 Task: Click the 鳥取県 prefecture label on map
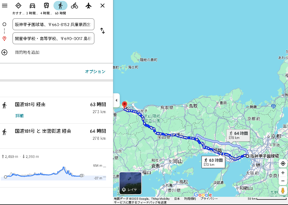click(167, 107)
